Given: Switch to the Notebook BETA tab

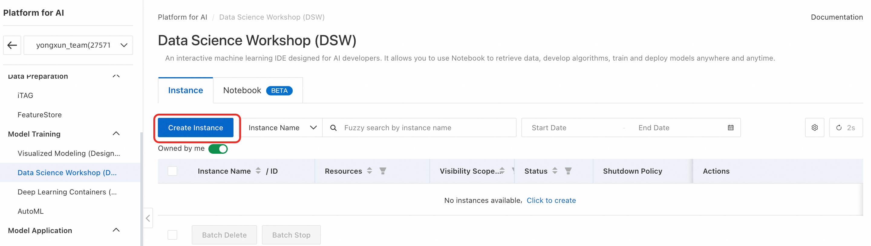Looking at the screenshot, I should click(x=258, y=90).
